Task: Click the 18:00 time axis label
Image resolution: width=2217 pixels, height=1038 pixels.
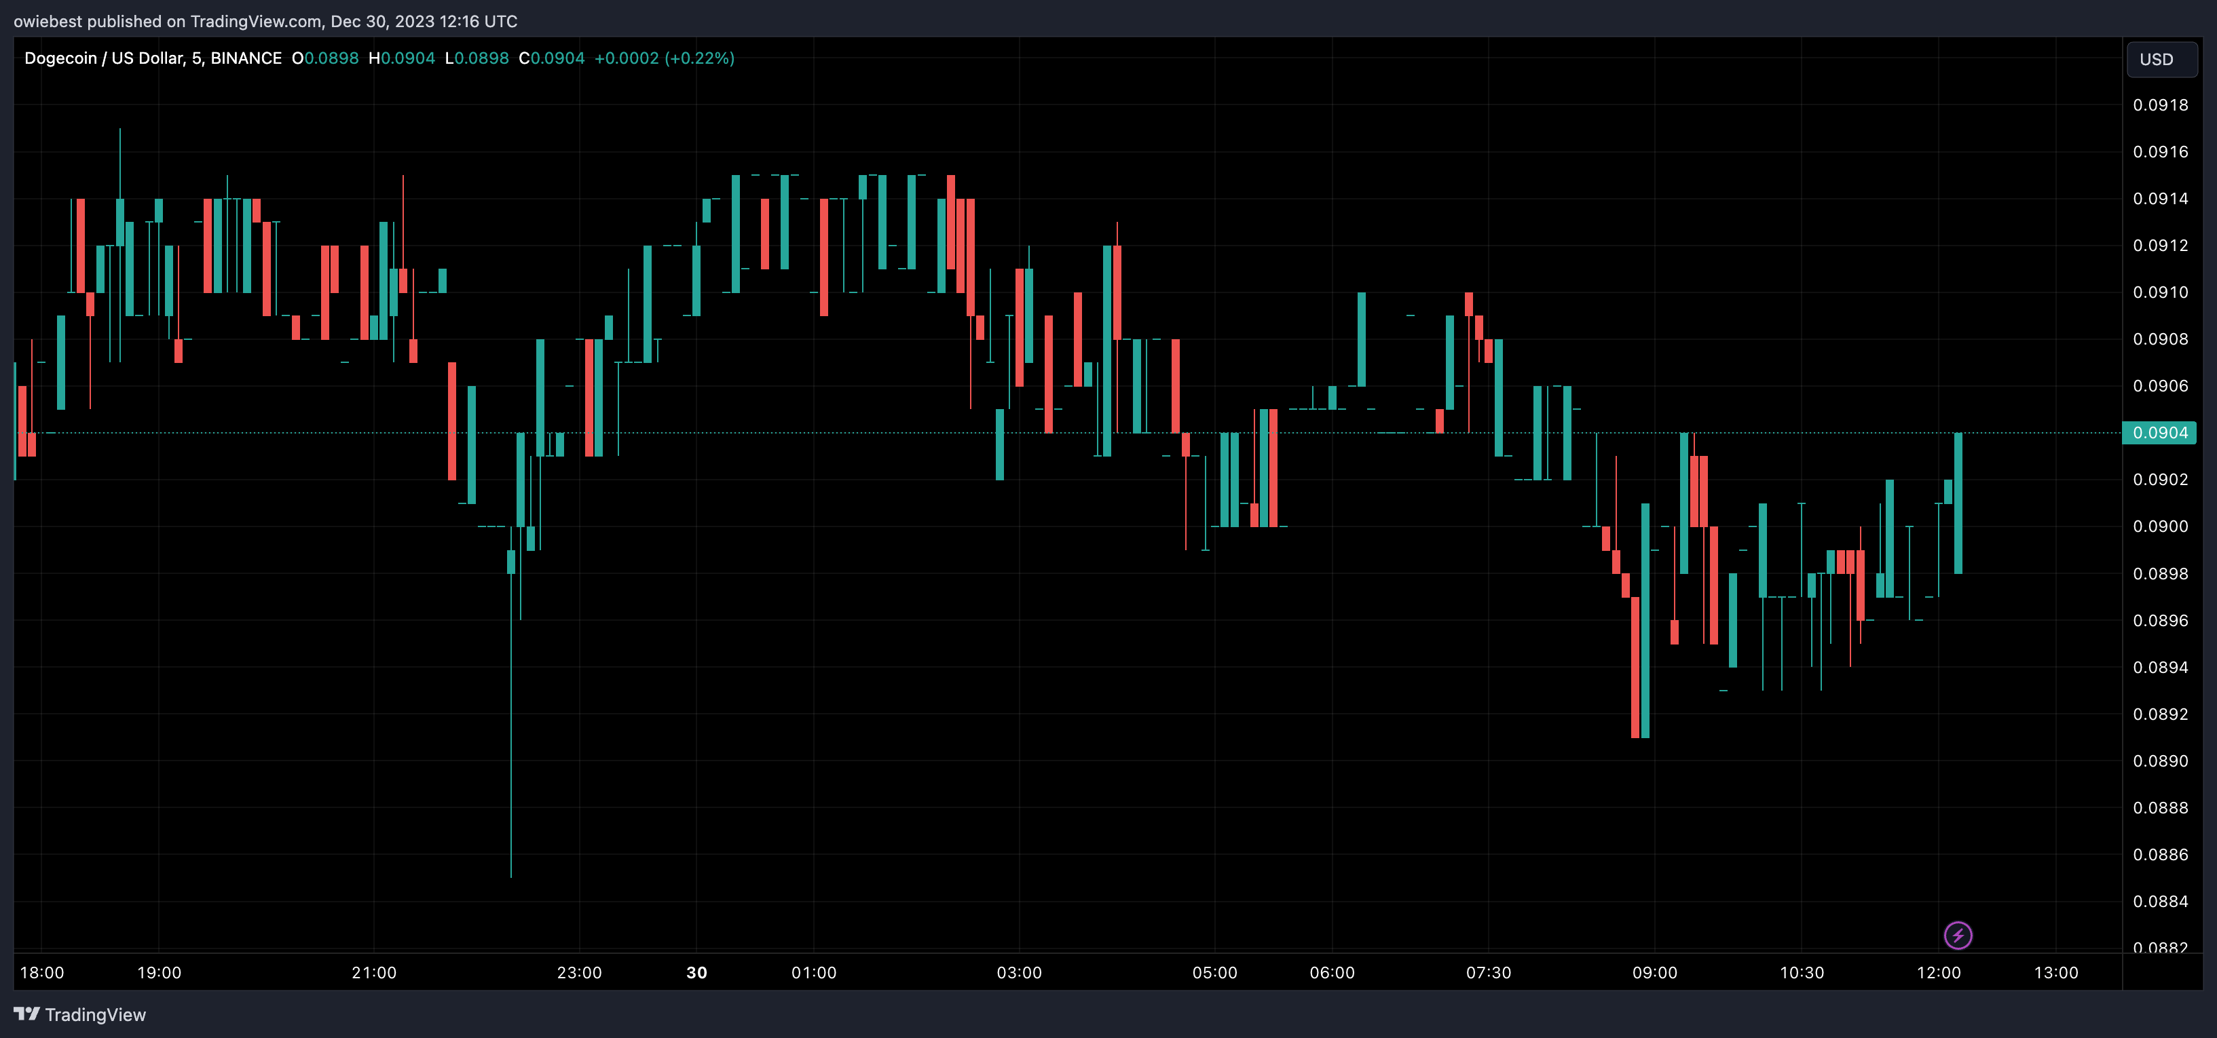Action: [42, 973]
